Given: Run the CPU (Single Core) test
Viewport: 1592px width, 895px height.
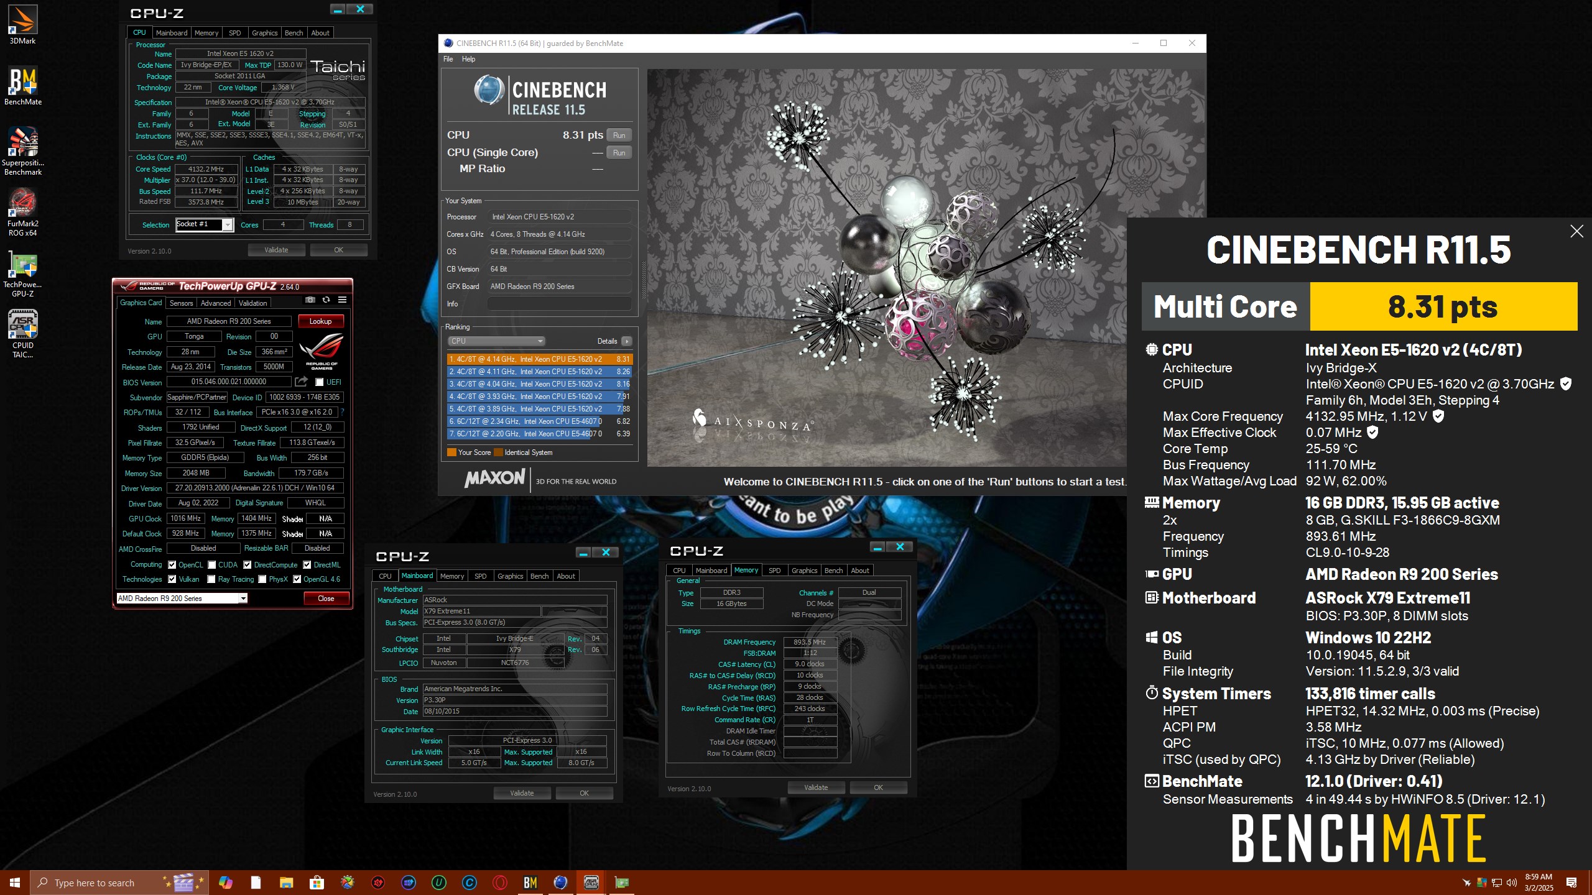Looking at the screenshot, I should pos(619,153).
